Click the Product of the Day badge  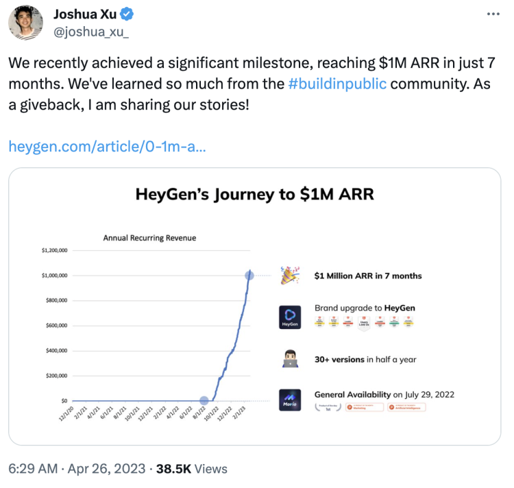click(x=328, y=407)
